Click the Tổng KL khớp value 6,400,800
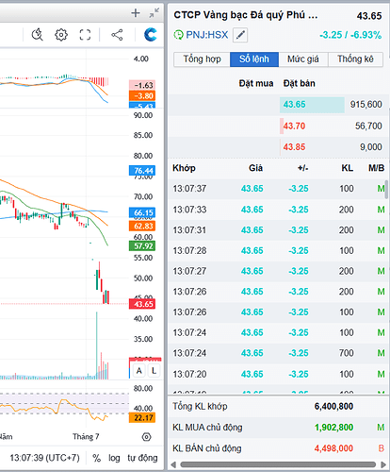This screenshot has width=390, height=472. [333, 406]
